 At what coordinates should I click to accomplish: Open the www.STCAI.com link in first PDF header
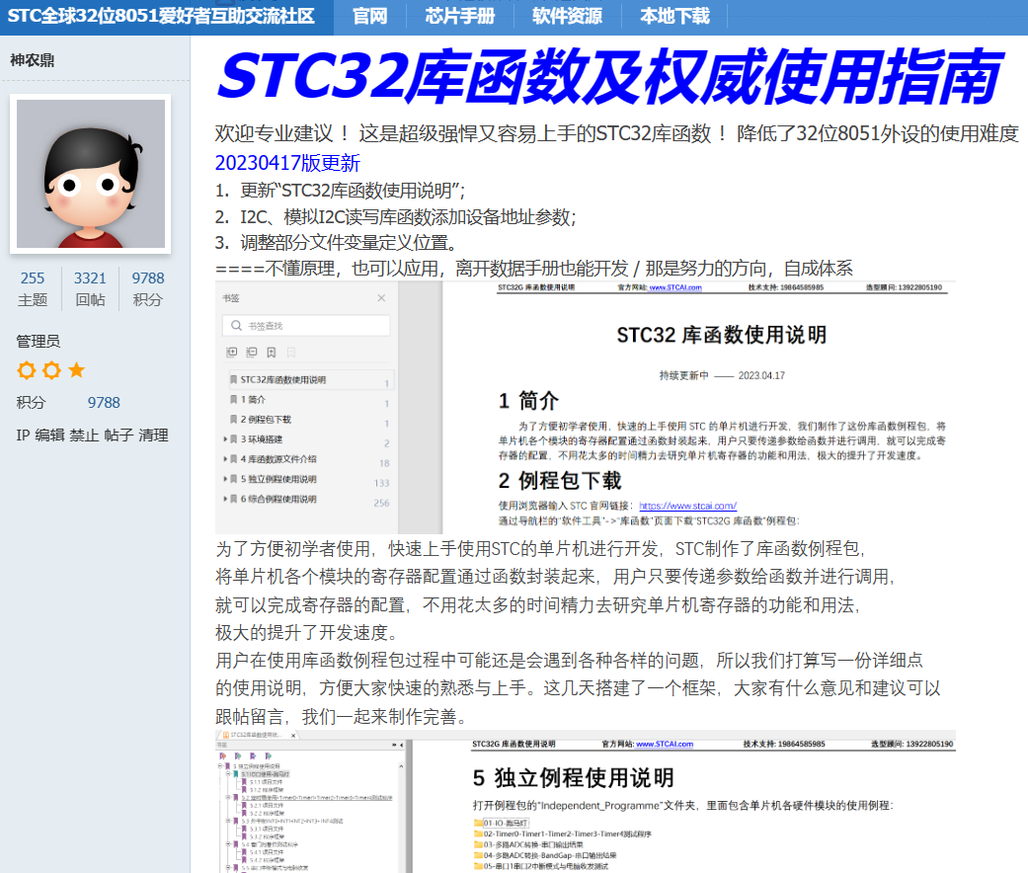[675, 287]
